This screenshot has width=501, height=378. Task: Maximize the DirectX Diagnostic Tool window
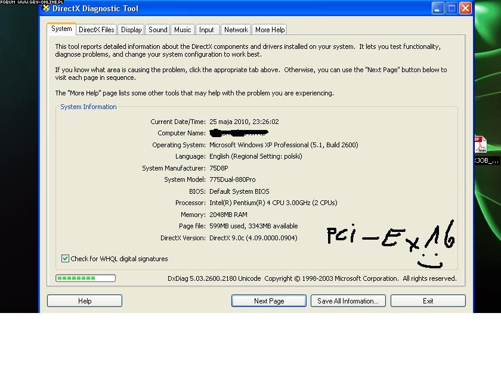(x=451, y=8)
